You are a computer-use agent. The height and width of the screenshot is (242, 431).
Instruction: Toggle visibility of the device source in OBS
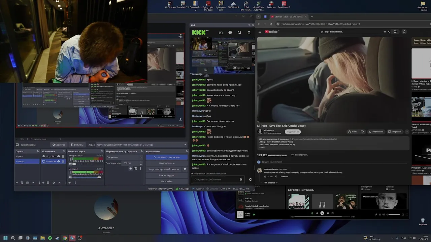59,156
